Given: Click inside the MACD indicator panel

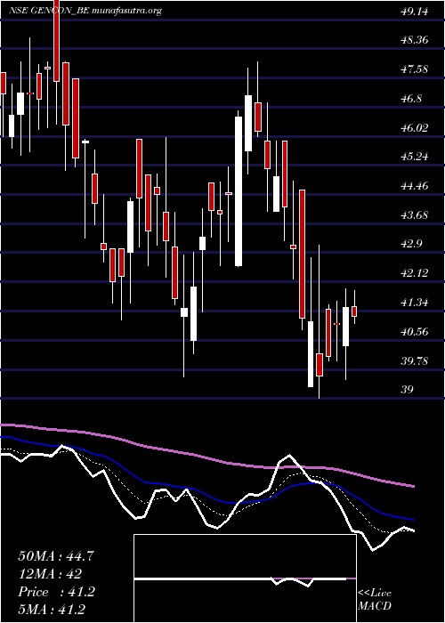Looking at the screenshot, I should point(245,578).
